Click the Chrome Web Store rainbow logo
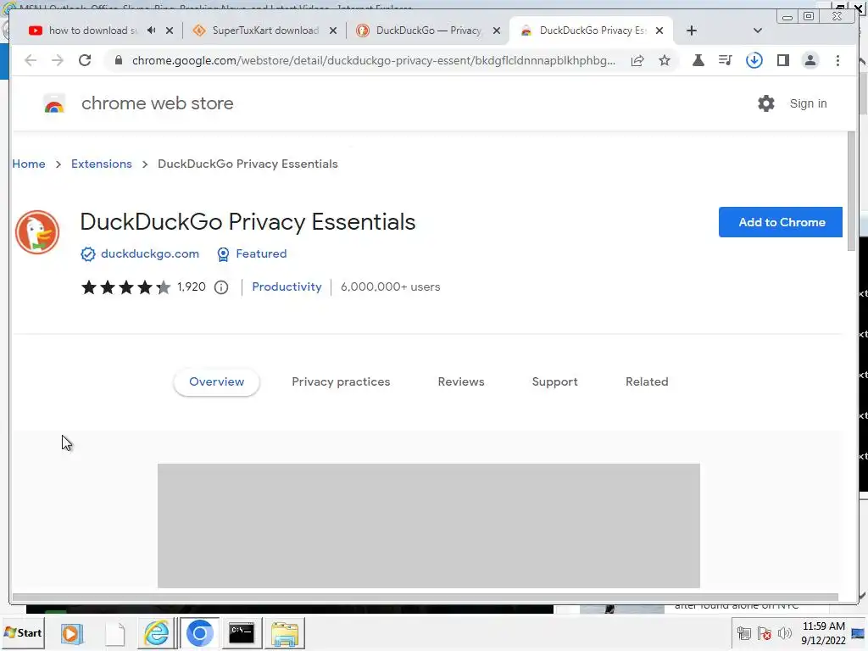868x651 pixels. pyautogui.click(x=53, y=103)
